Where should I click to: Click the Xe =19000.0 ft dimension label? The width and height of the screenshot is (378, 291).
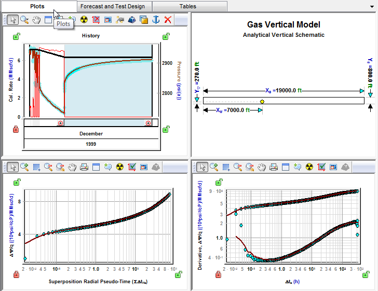(283, 91)
